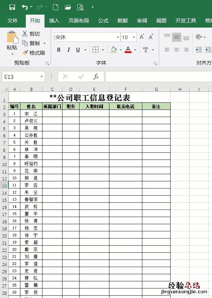
Task: Click the Select All corner triangle
Action: [6, 89]
